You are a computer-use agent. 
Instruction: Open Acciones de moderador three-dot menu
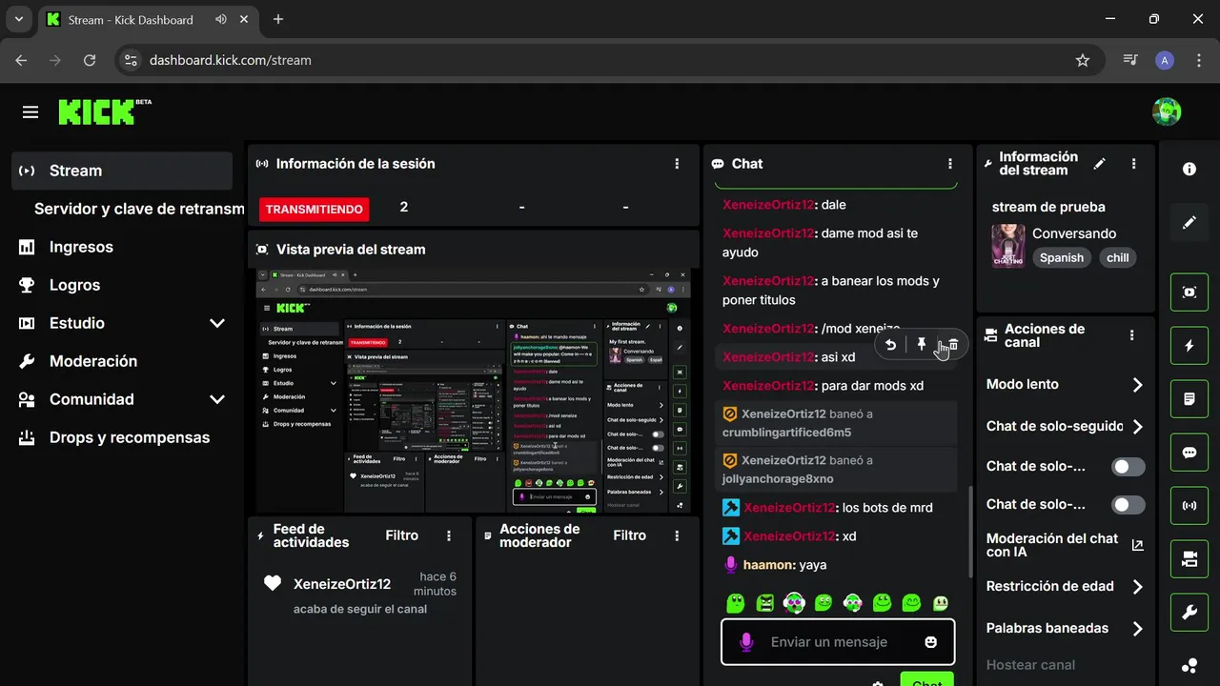click(x=677, y=535)
